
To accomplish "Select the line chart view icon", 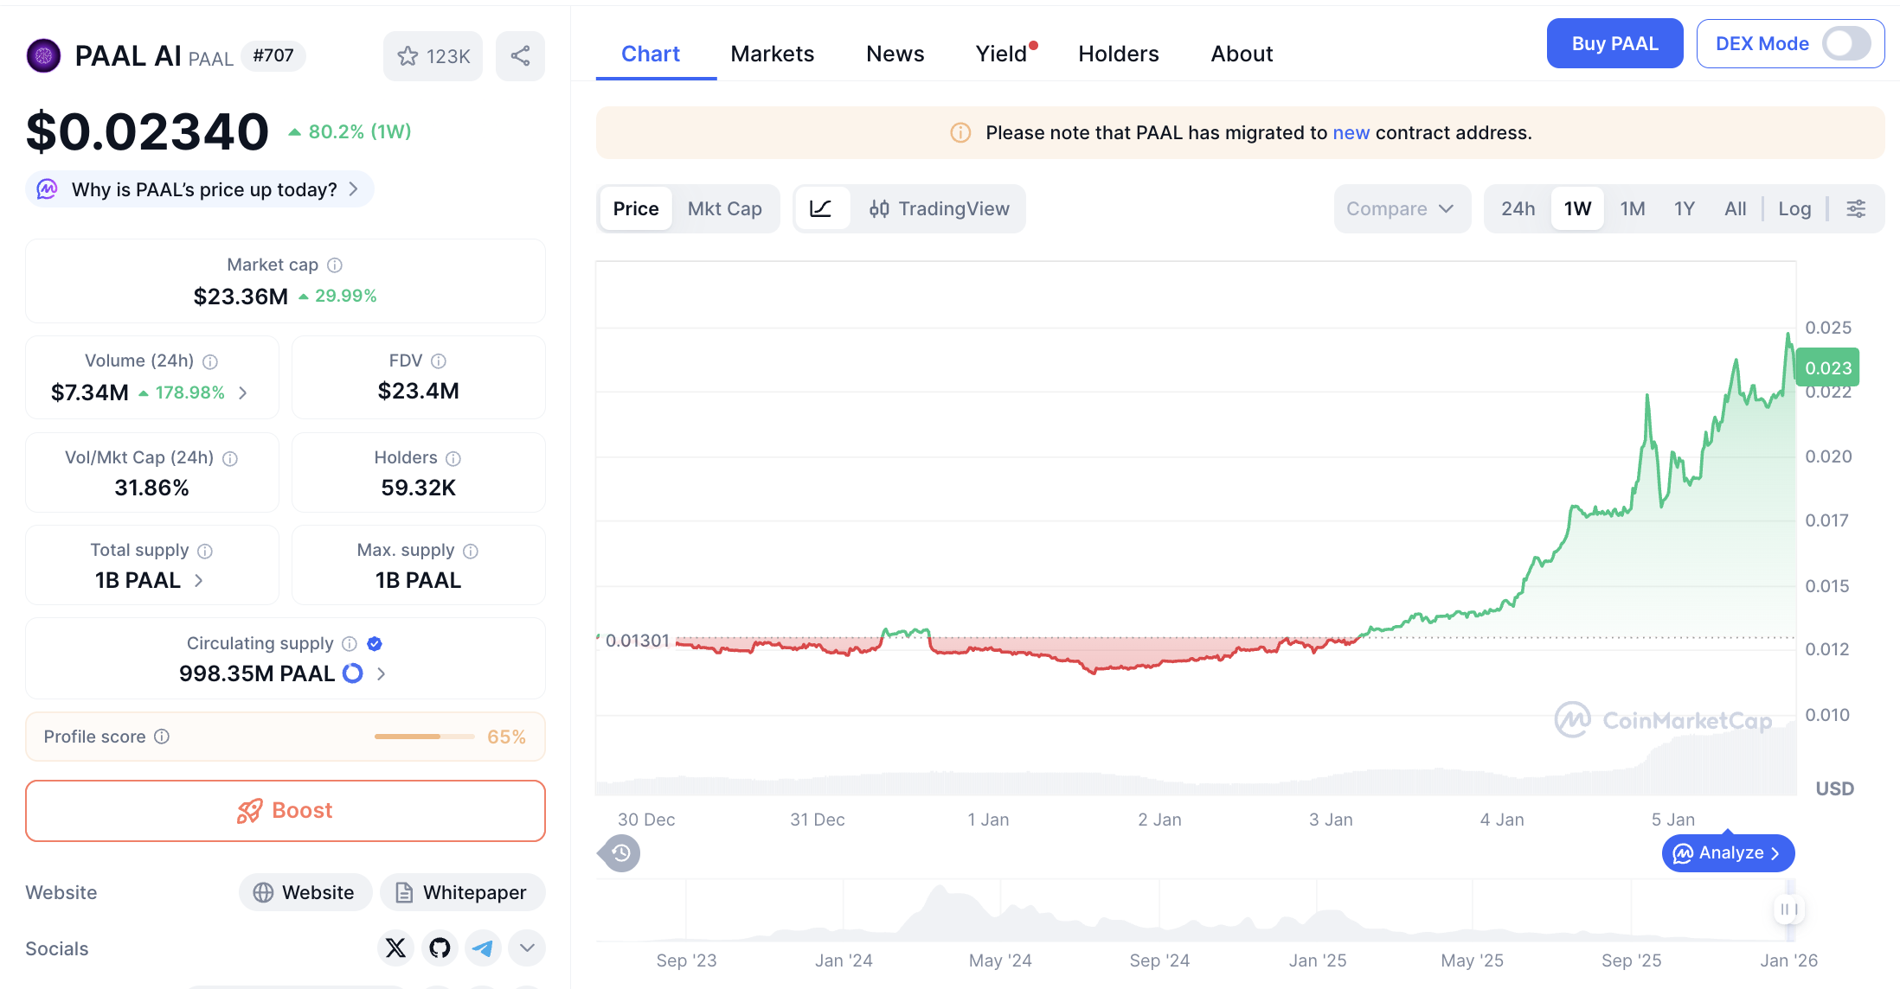I will (x=820, y=208).
